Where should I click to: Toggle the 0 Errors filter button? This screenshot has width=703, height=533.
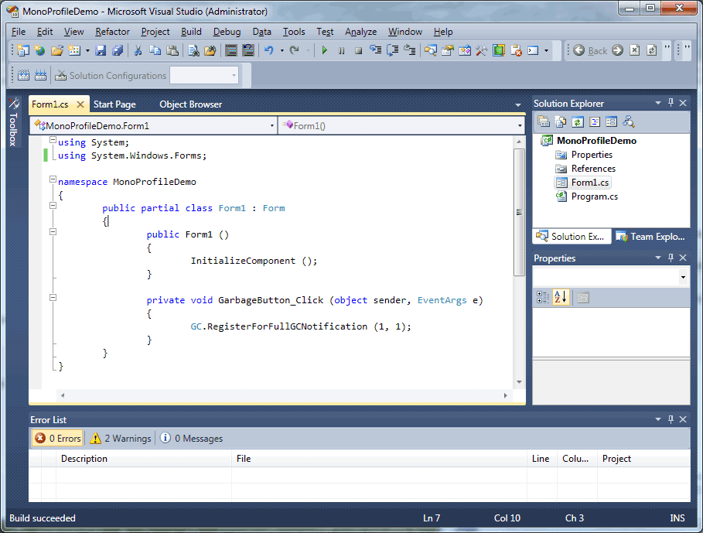click(57, 438)
